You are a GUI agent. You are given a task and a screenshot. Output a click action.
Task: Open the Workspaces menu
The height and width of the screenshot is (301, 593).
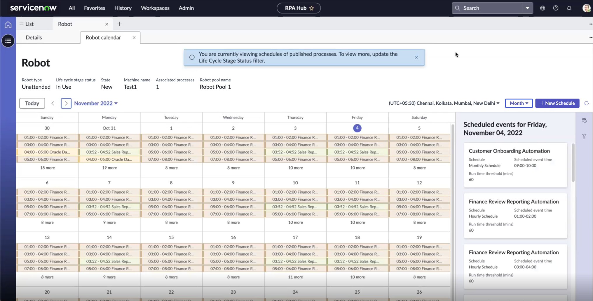(x=155, y=8)
